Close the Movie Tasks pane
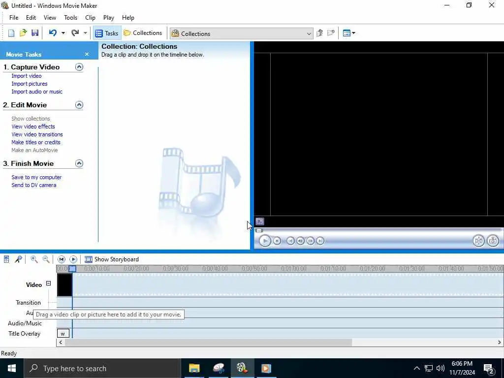 coord(87,54)
